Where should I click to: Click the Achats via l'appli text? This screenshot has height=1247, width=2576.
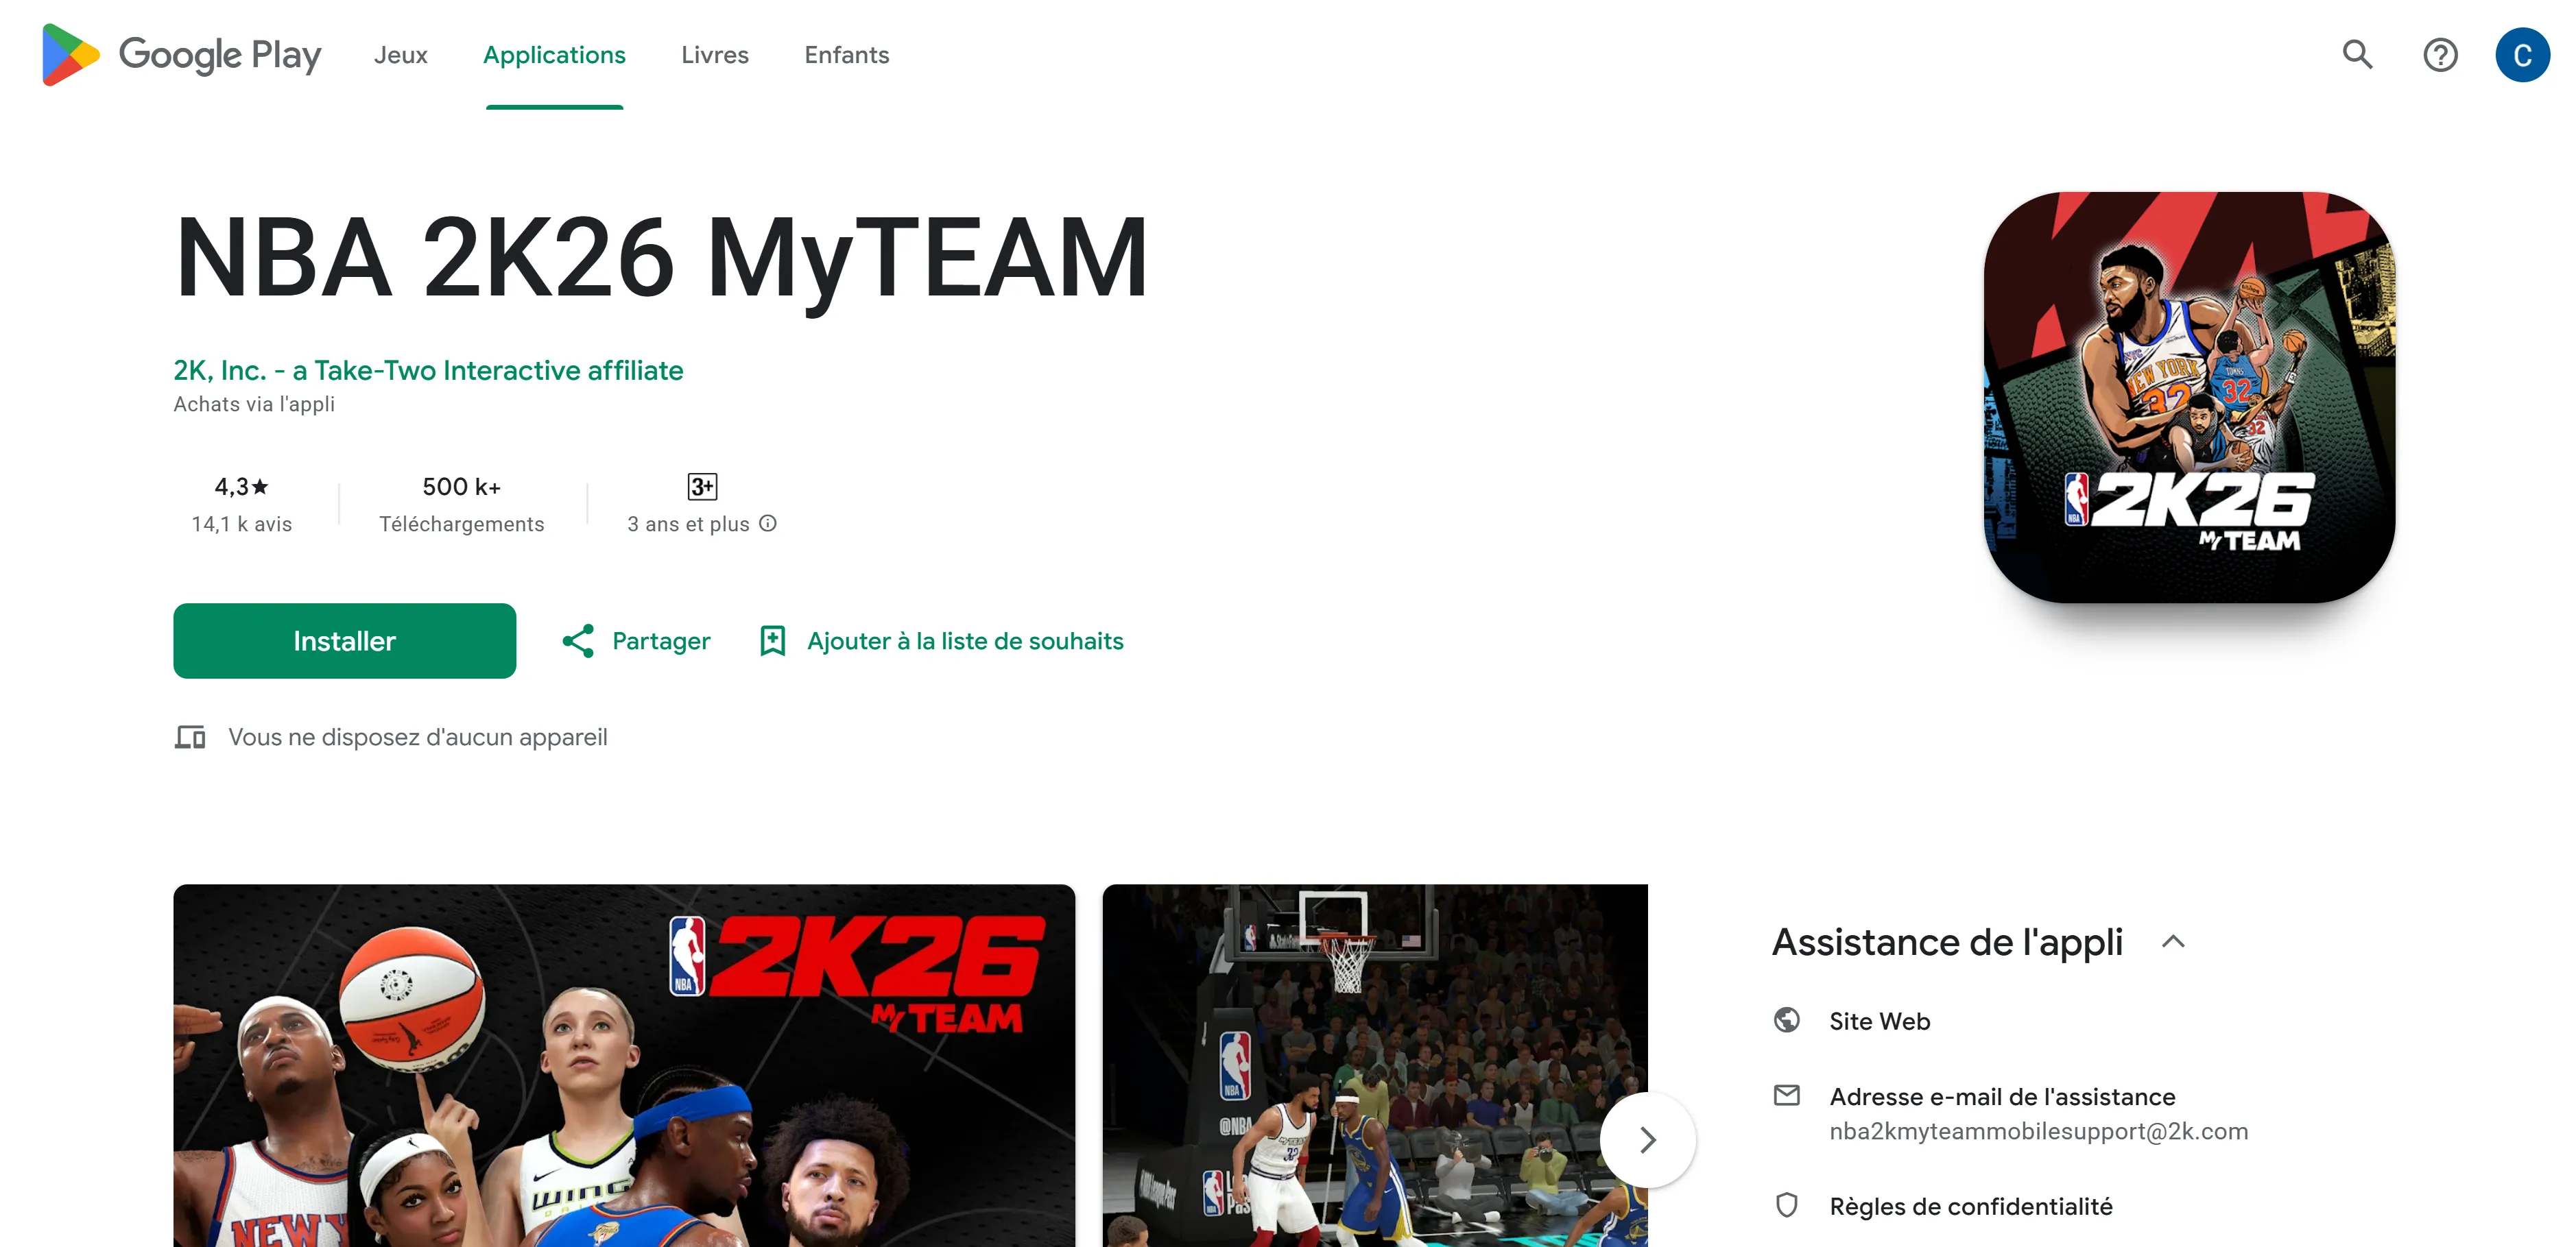254,404
